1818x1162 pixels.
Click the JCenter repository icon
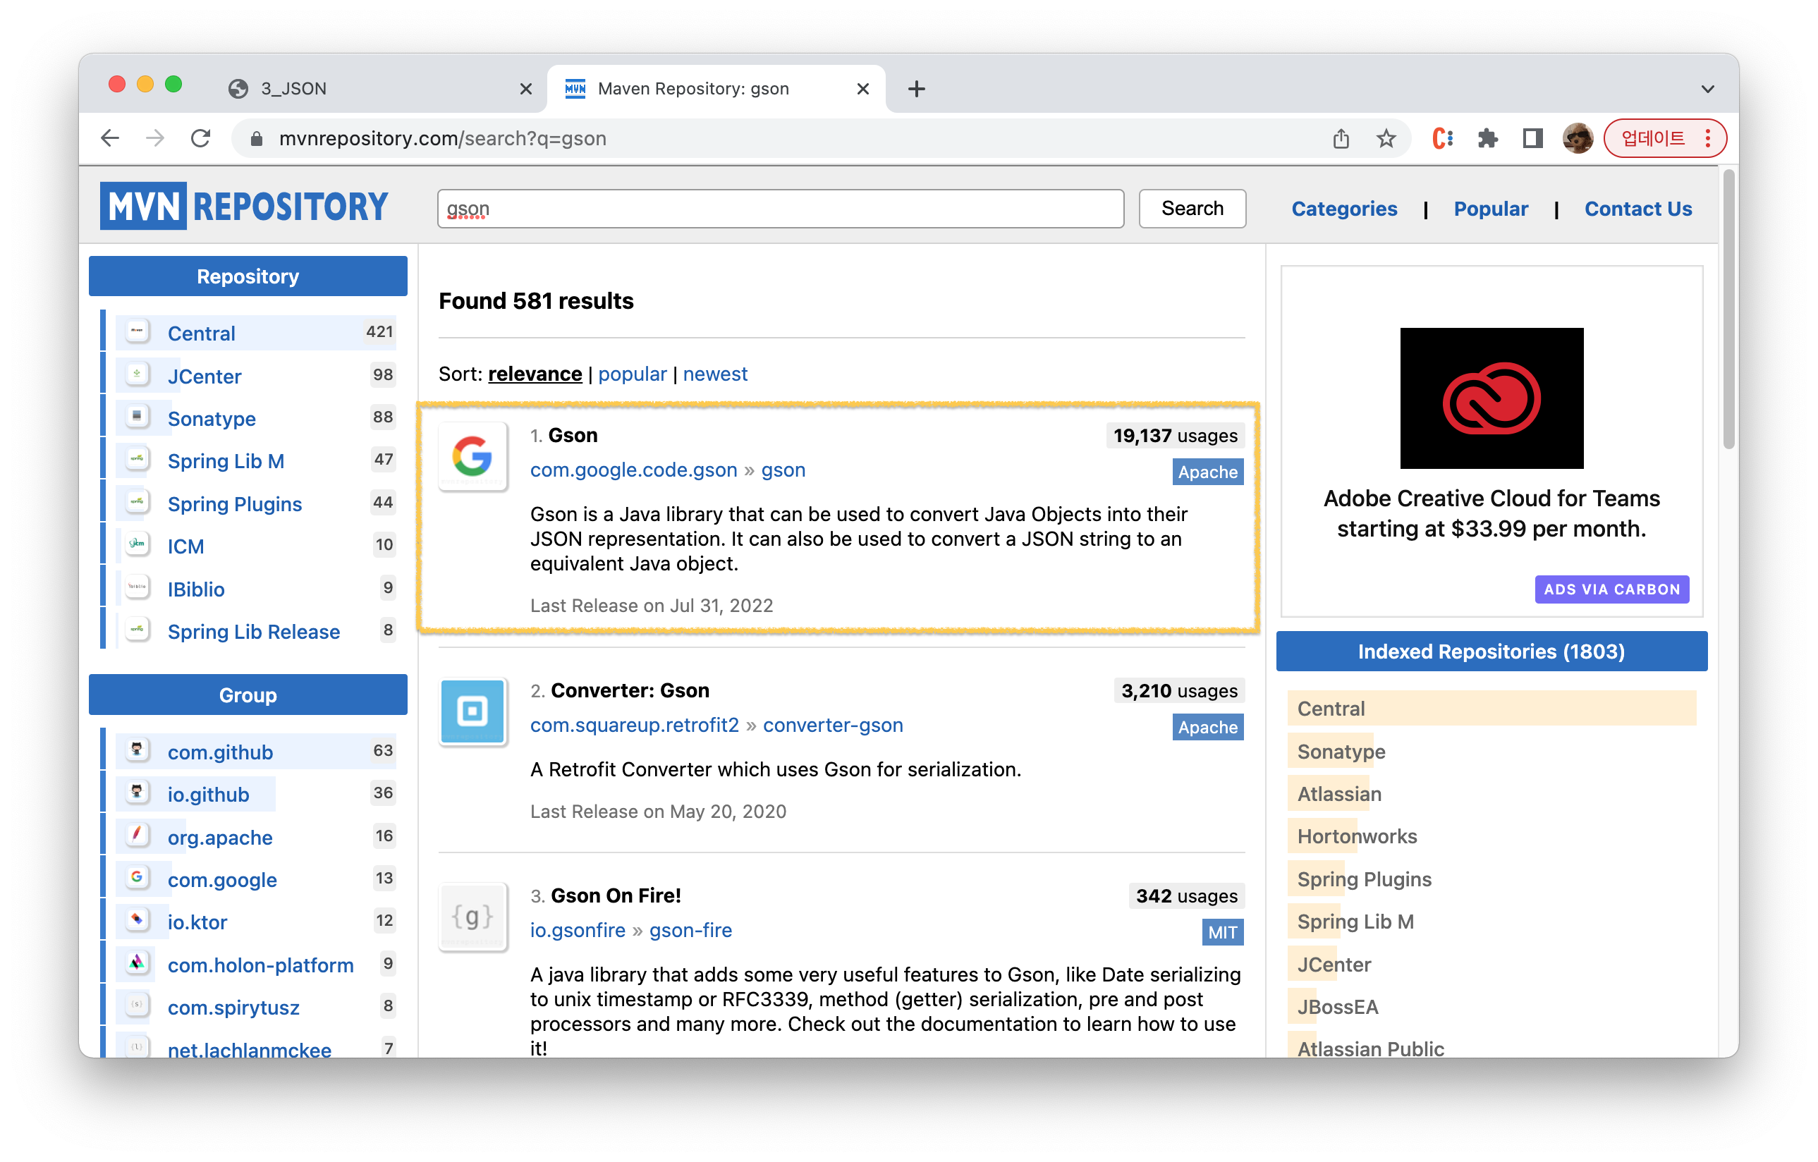pyautogui.click(x=137, y=374)
